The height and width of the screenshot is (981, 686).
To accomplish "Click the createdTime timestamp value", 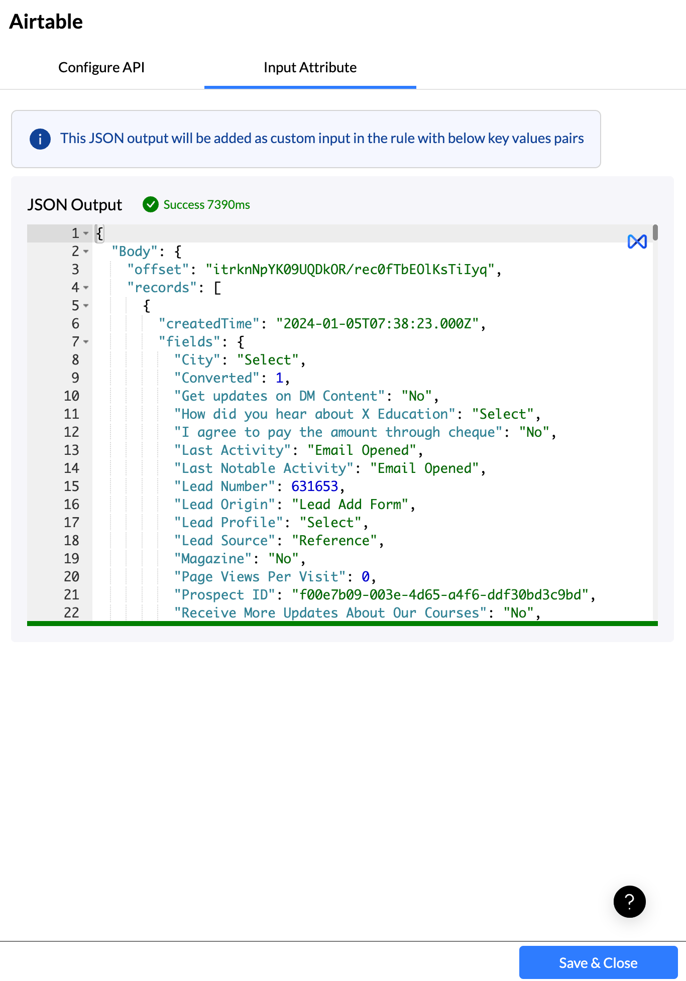I will click(x=378, y=324).
